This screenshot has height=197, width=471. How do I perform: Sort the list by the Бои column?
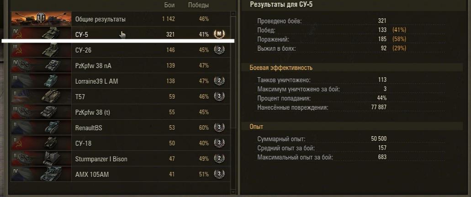pyautogui.click(x=169, y=5)
